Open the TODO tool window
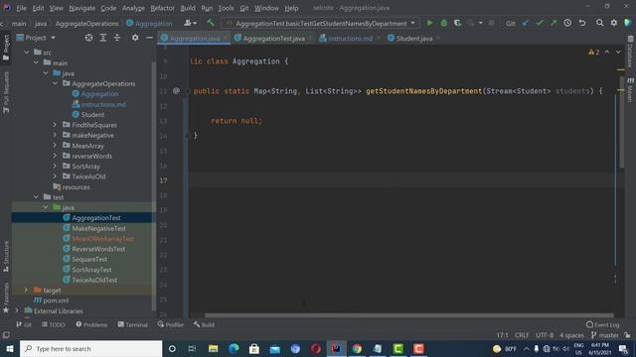 [x=53, y=324]
